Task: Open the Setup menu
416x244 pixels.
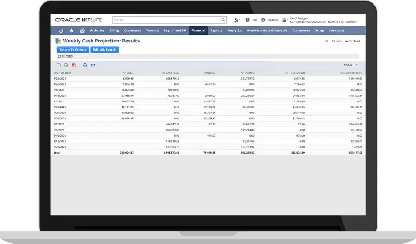Action: (319, 30)
